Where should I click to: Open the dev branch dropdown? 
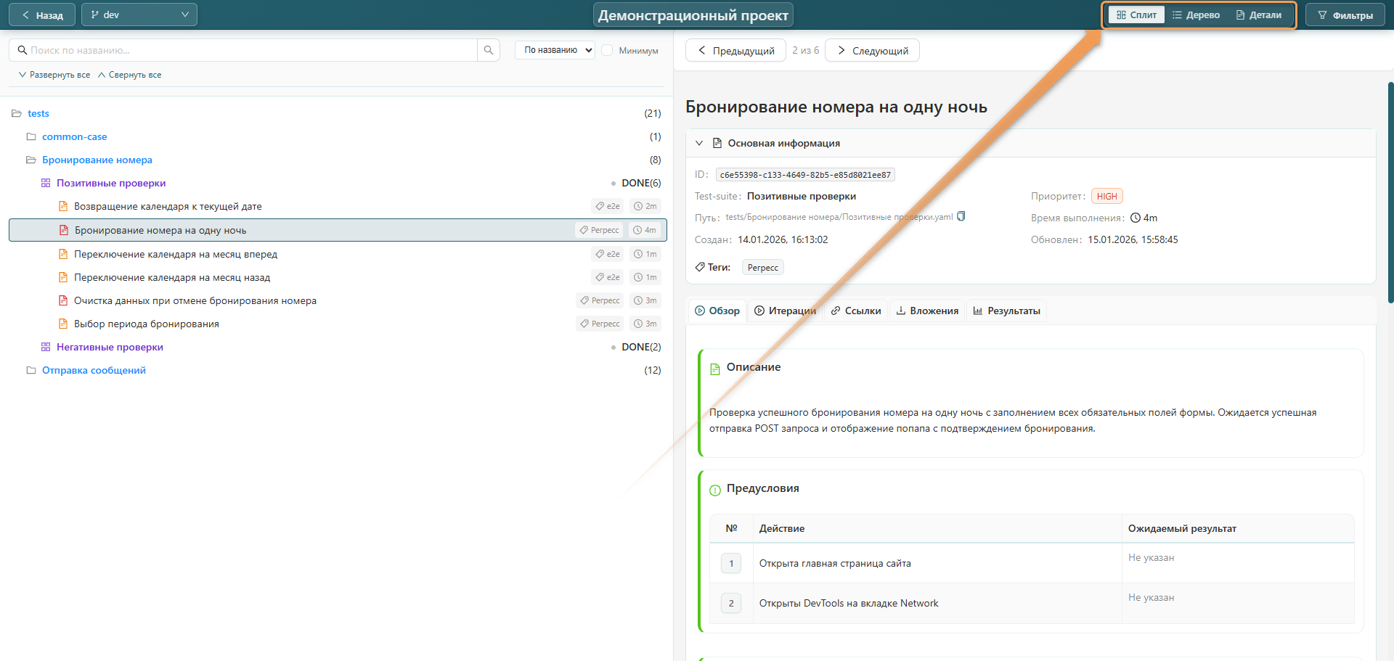(x=139, y=15)
